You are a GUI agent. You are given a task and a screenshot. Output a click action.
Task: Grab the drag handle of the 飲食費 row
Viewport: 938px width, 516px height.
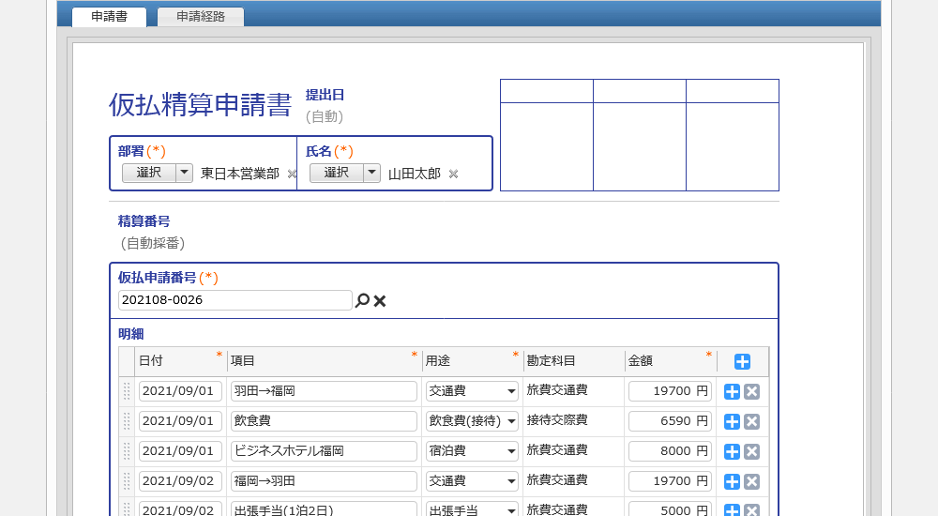[x=127, y=422]
